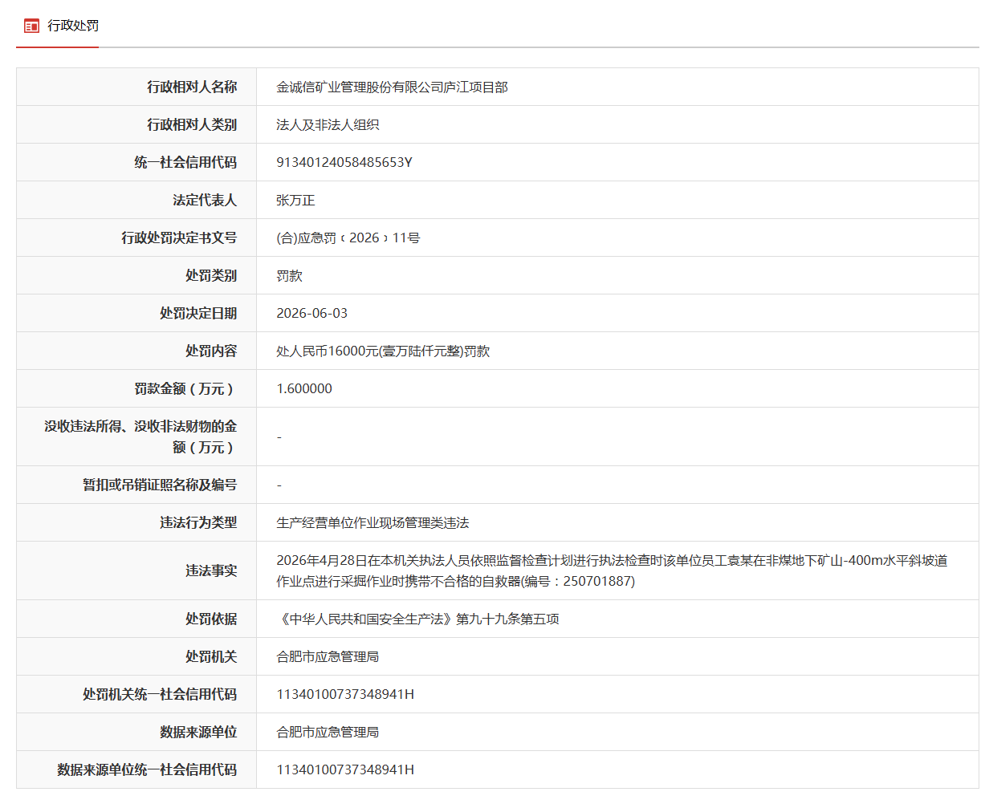Select text 处人民币16000元(壹万陆仟元整)罚款
This screenshot has height=808, width=985.
[x=383, y=351]
